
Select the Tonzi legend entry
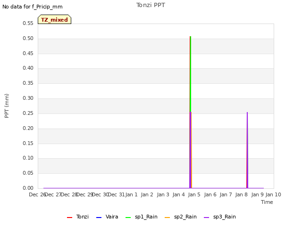tap(78, 217)
